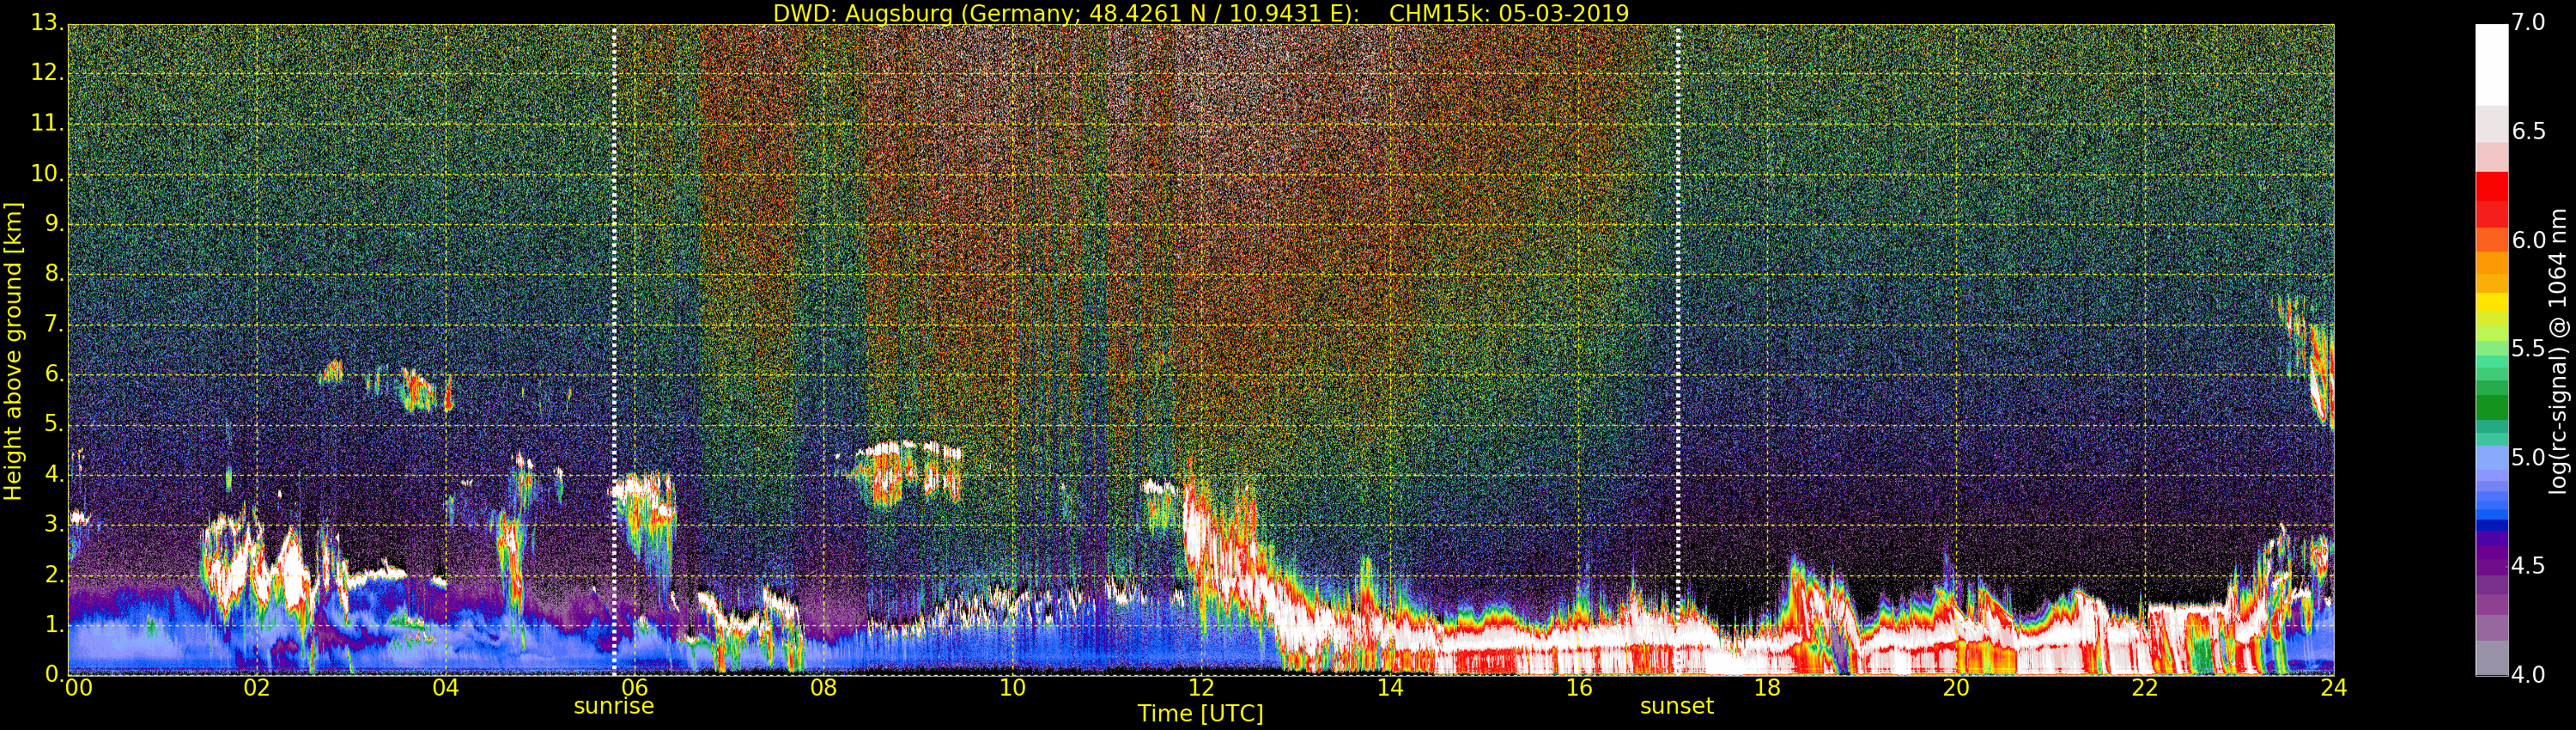Click the '22' time tick label

2145,687
